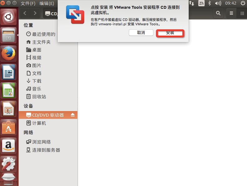This screenshot has height=186, width=247.
Task: Open 浏览网络 (Browse Network)
Action: [x=38, y=142]
